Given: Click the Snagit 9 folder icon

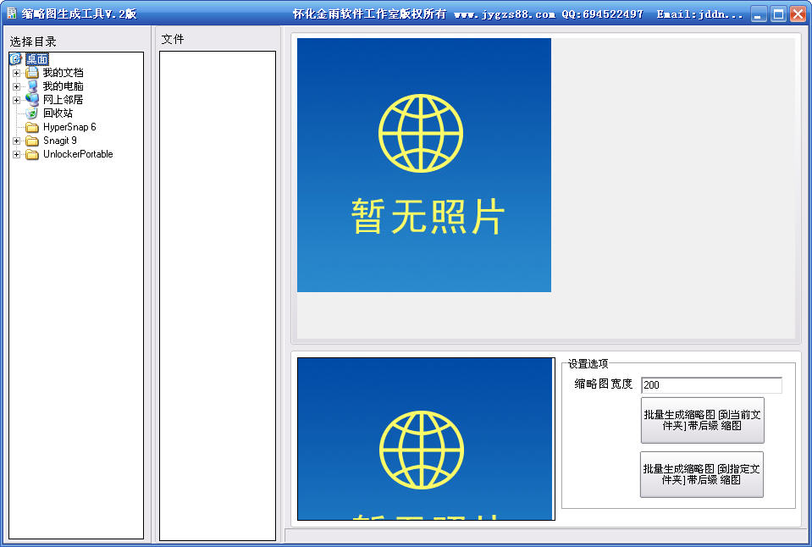Looking at the screenshot, I should point(32,141).
